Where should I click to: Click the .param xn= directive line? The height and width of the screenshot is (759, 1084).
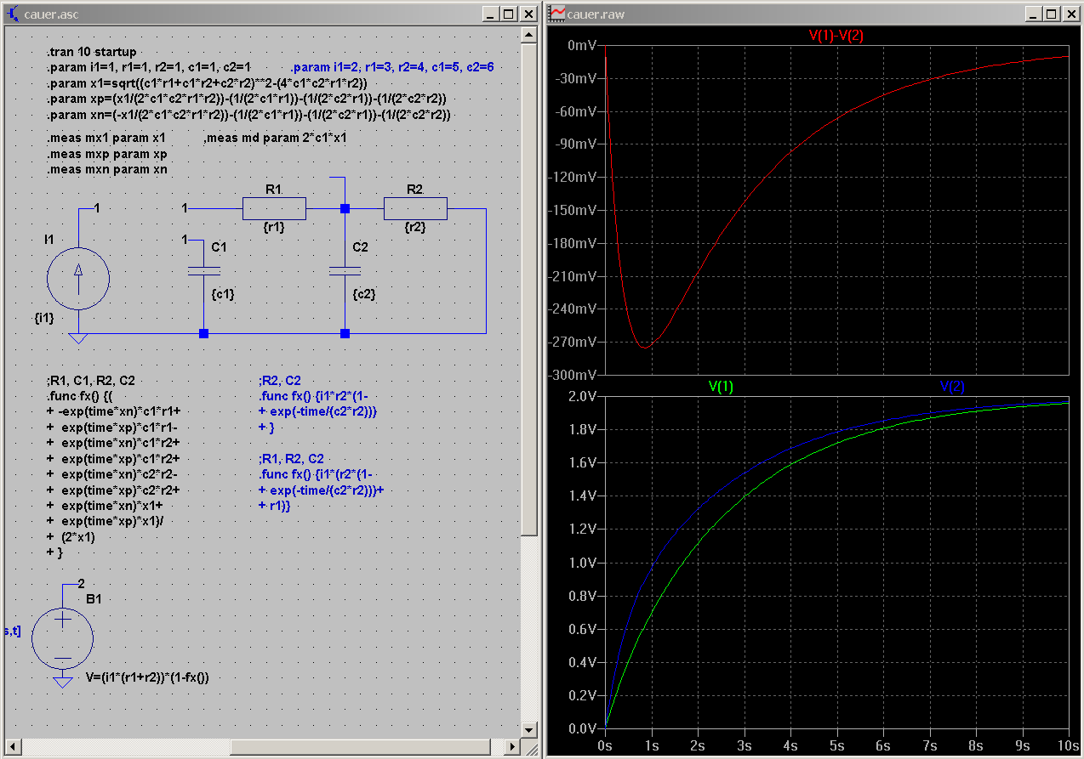click(248, 114)
